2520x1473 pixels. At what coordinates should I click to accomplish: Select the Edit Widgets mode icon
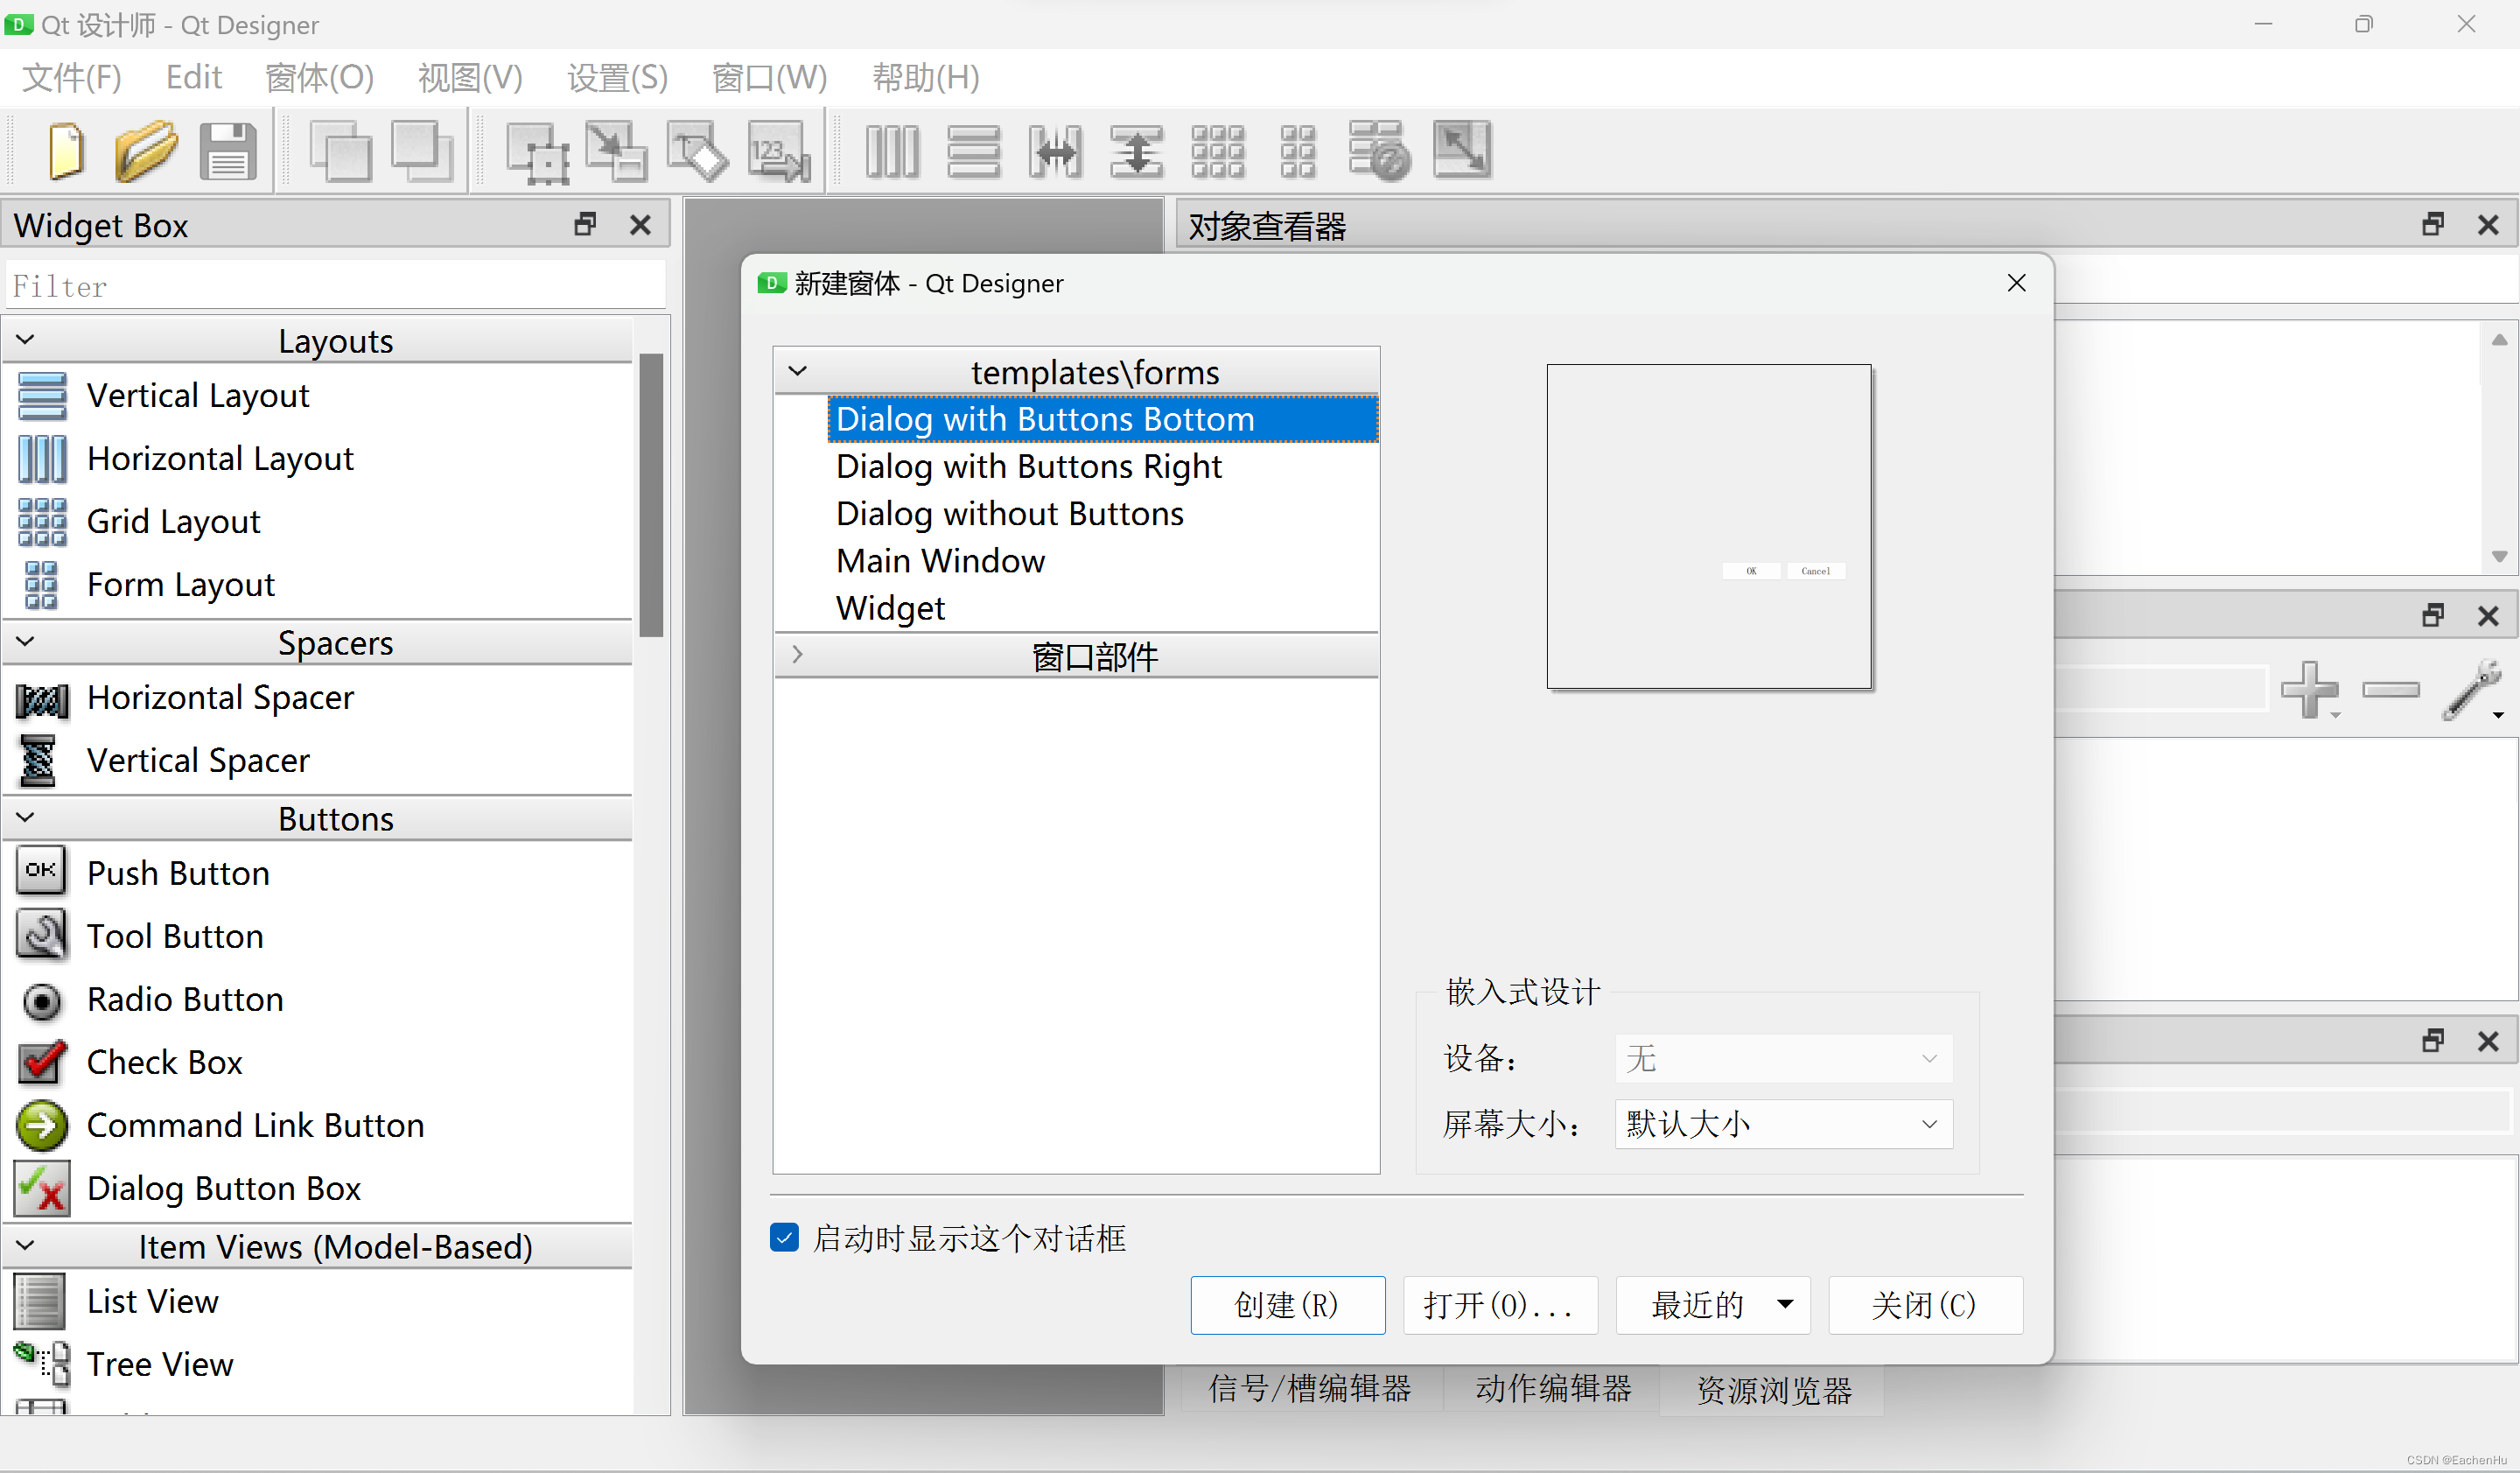(x=537, y=152)
